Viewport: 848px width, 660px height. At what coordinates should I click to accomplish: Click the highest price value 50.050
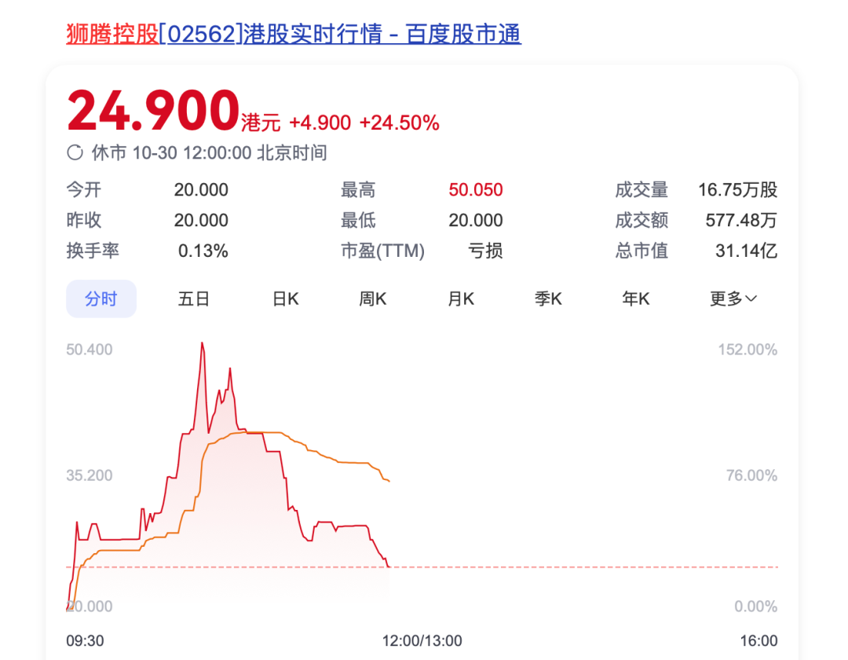[x=475, y=189]
